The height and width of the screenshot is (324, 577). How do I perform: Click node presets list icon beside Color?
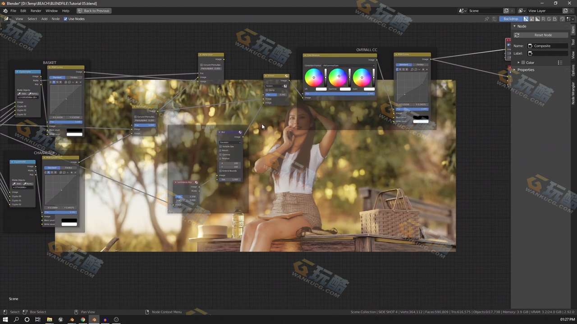tap(560, 63)
